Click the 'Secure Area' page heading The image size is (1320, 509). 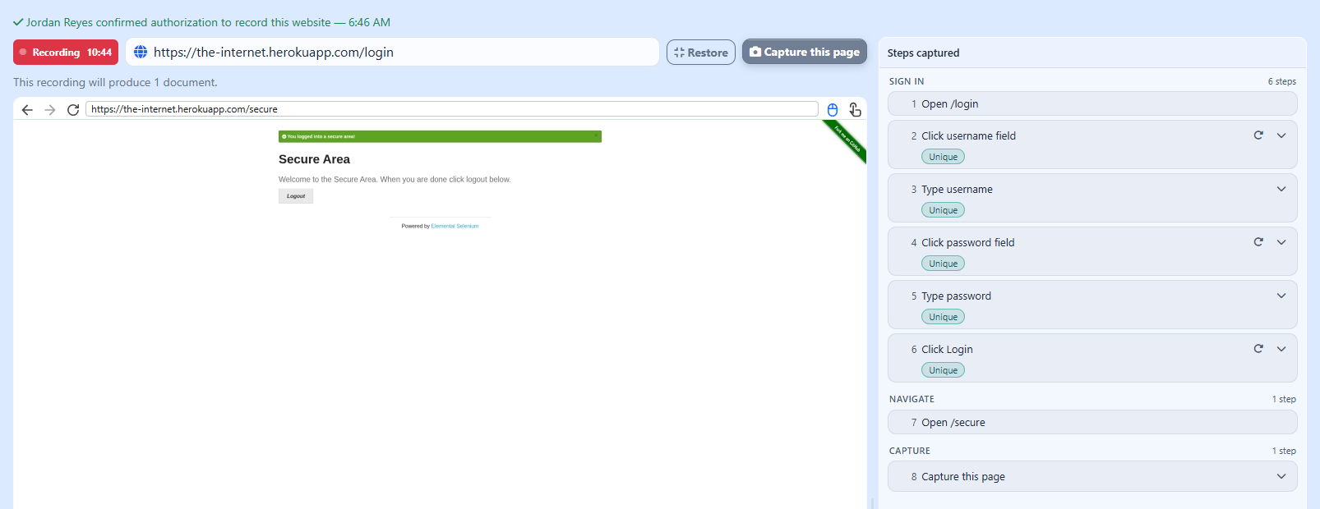(314, 159)
